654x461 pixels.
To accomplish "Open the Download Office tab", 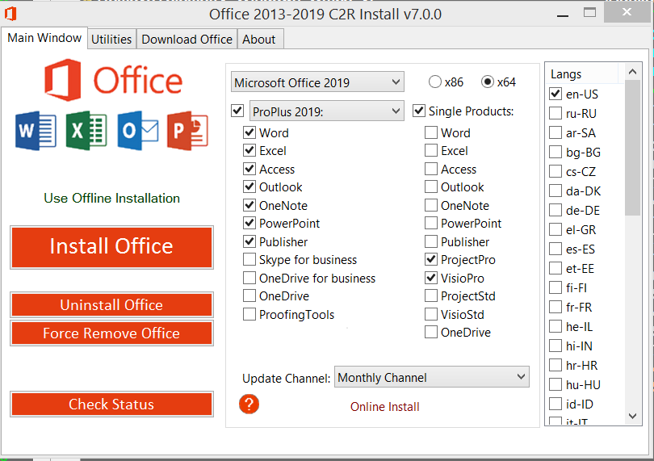I will [187, 40].
